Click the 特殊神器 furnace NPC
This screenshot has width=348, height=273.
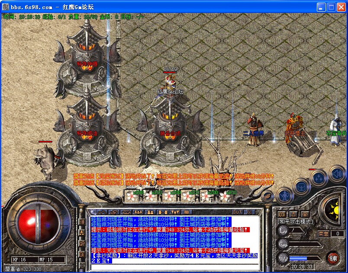[x=87, y=60]
